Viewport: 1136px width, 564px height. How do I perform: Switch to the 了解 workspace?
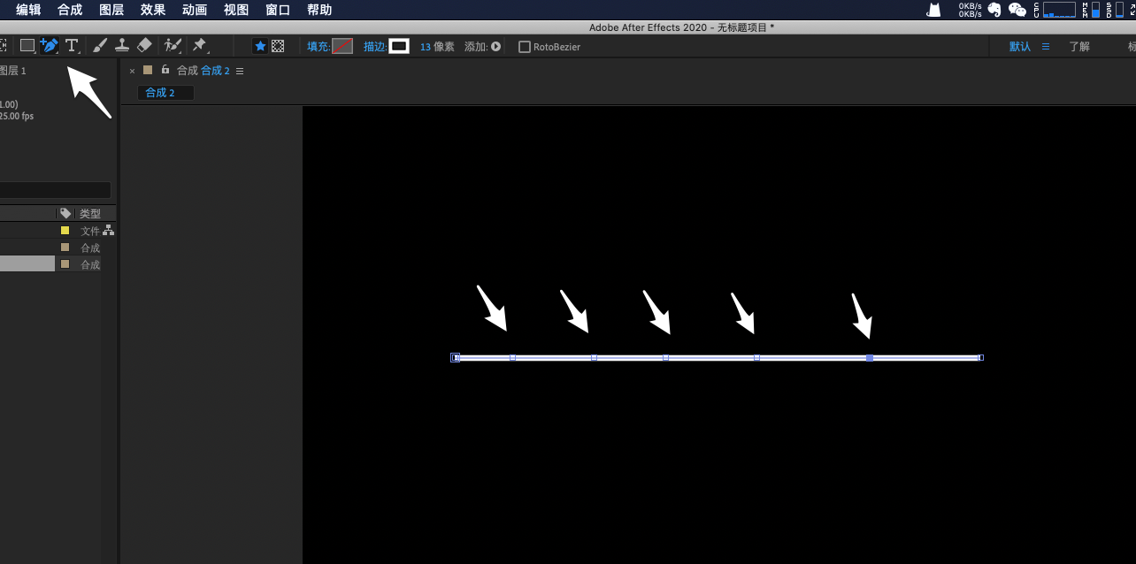pyautogui.click(x=1079, y=47)
